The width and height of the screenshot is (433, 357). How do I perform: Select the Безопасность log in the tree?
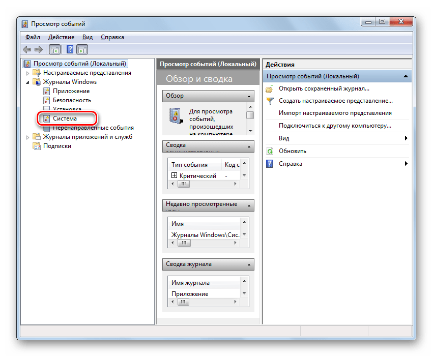(72, 100)
